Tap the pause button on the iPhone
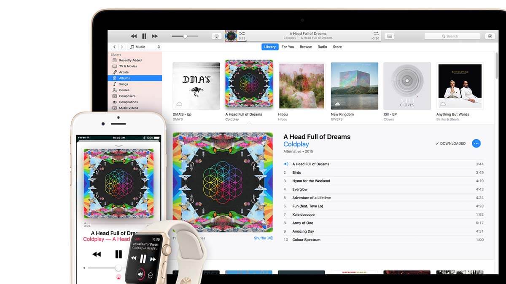The image size is (506, 284). click(118, 254)
